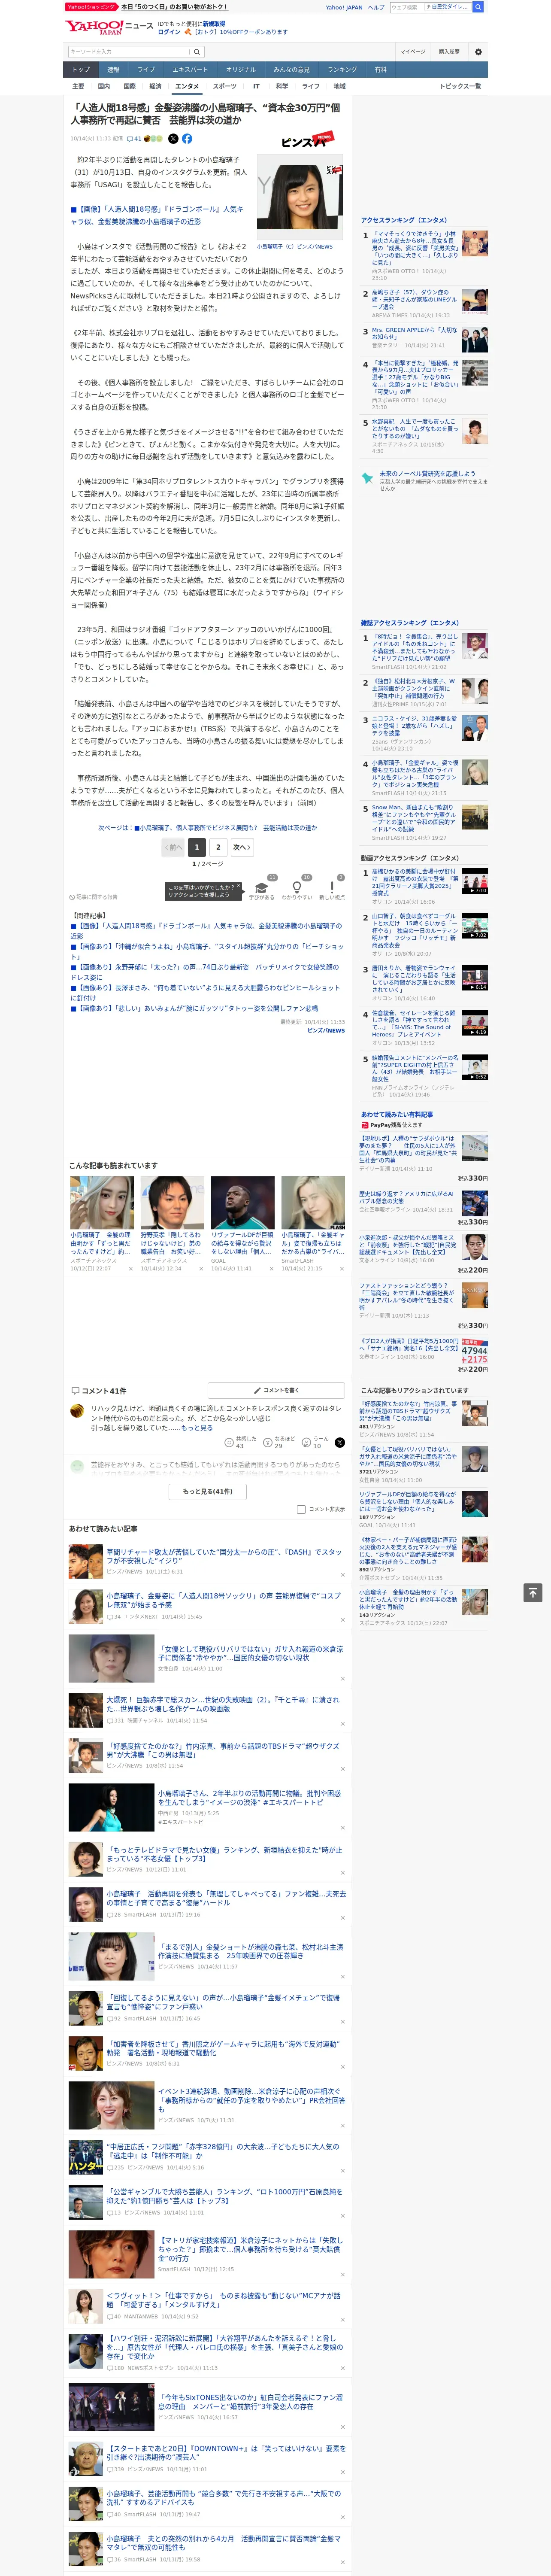Click the 次へ pagination button
551x2576 pixels.
coord(242,847)
